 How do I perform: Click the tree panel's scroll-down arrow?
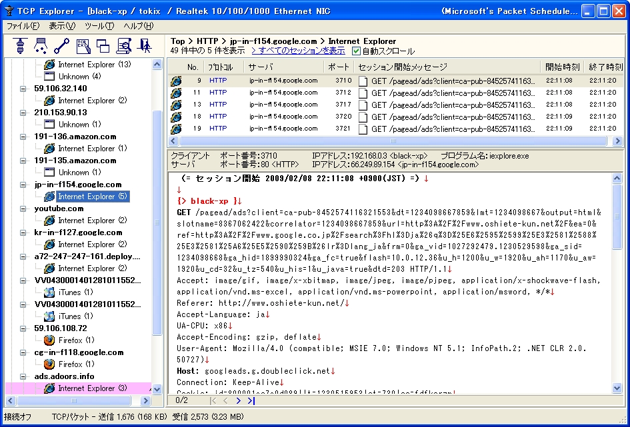pos(157,389)
